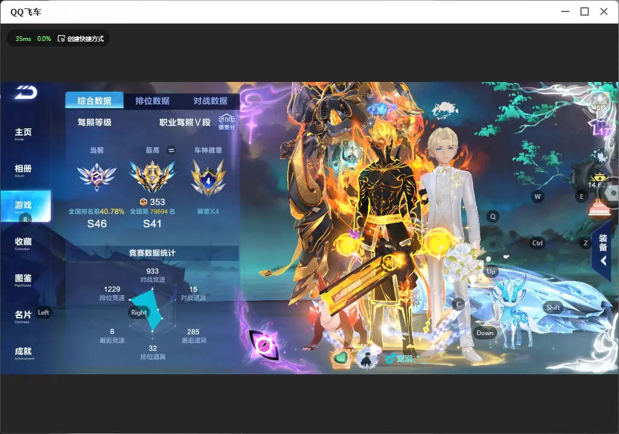The image size is (619, 434).
Task: Click the Left key overlay button
Action: [43, 312]
